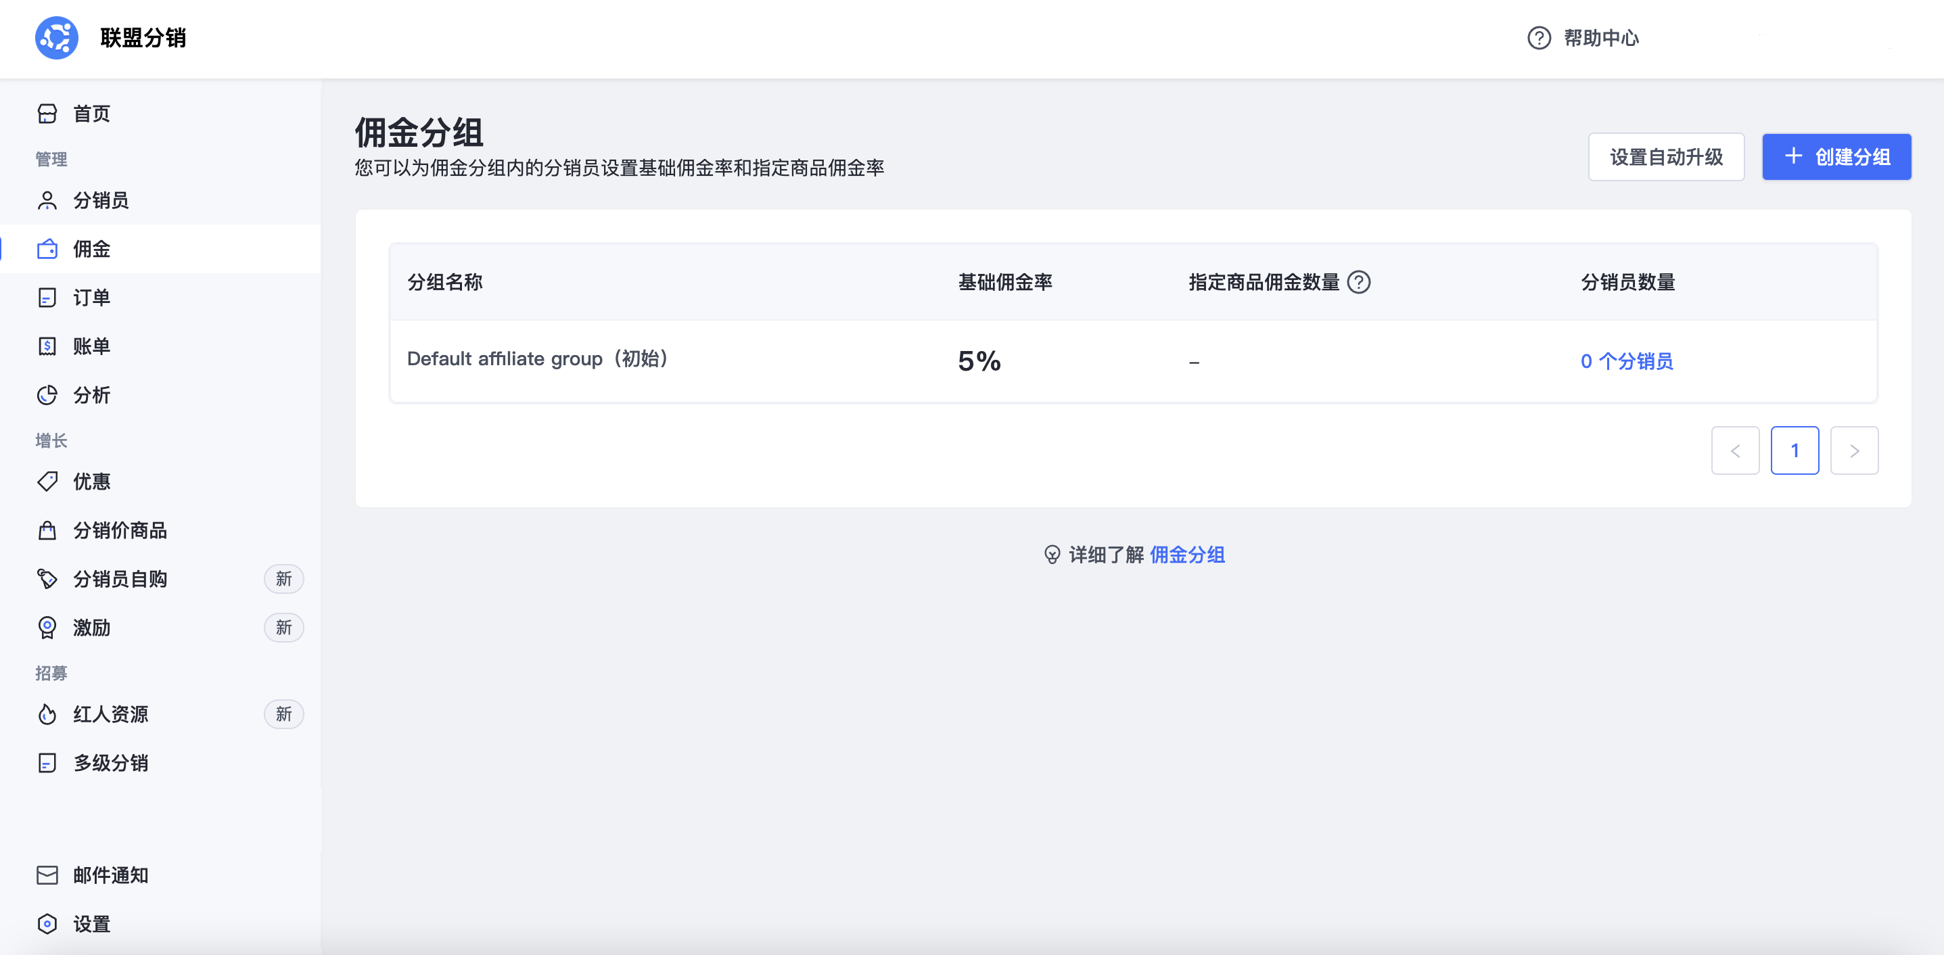Click the 分析 pie chart icon
The width and height of the screenshot is (1944, 955).
47,395
